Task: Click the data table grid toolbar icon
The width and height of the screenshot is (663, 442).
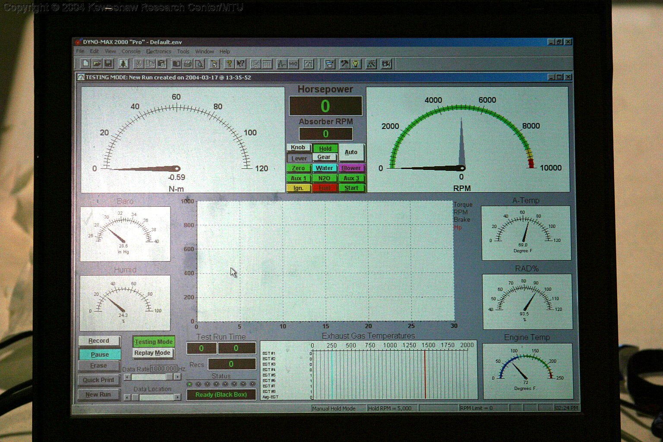Action: (x=267, y=64)
